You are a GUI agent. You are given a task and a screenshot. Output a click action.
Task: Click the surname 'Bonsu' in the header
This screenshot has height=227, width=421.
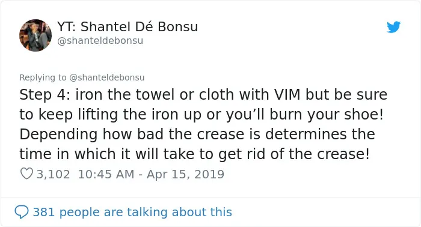(x=178, y=26)
